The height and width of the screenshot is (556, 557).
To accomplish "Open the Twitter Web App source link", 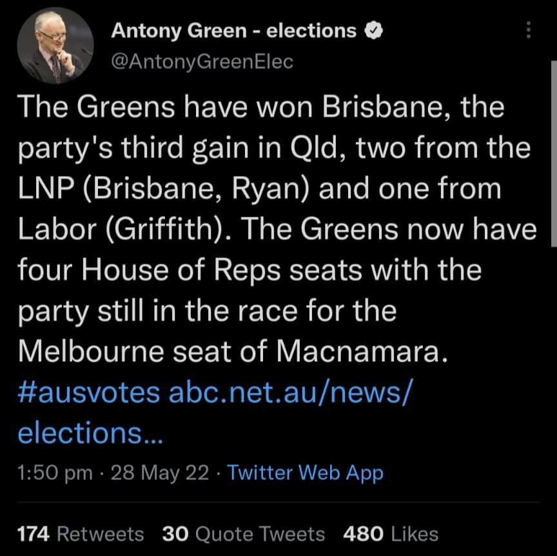I will tap(305, 473).
